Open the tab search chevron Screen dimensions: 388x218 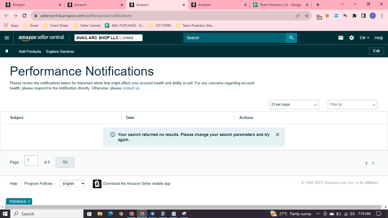pos(342,4)
